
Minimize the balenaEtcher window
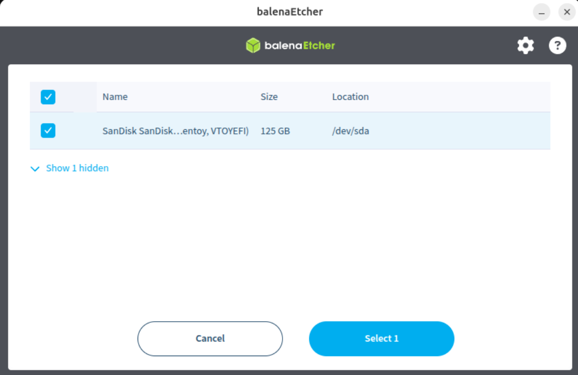[541, 13]
